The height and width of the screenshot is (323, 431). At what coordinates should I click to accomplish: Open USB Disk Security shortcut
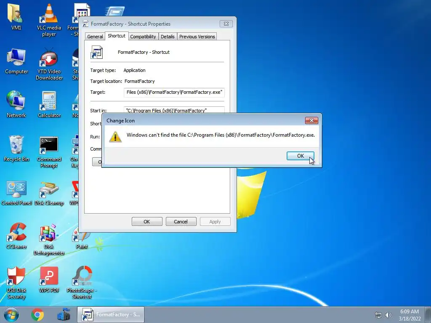pos(16,282)
